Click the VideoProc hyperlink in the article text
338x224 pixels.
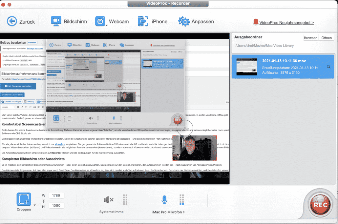point(60,144)
